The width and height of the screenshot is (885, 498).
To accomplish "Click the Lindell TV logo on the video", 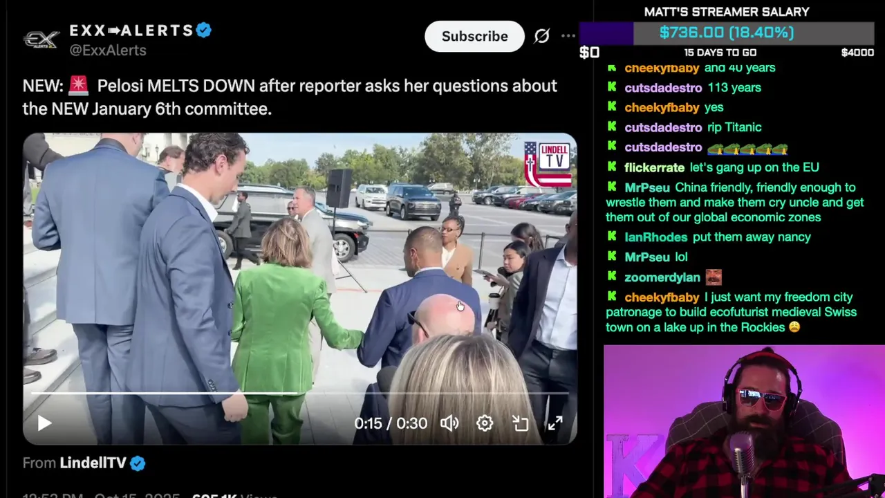I will [548, 163].
